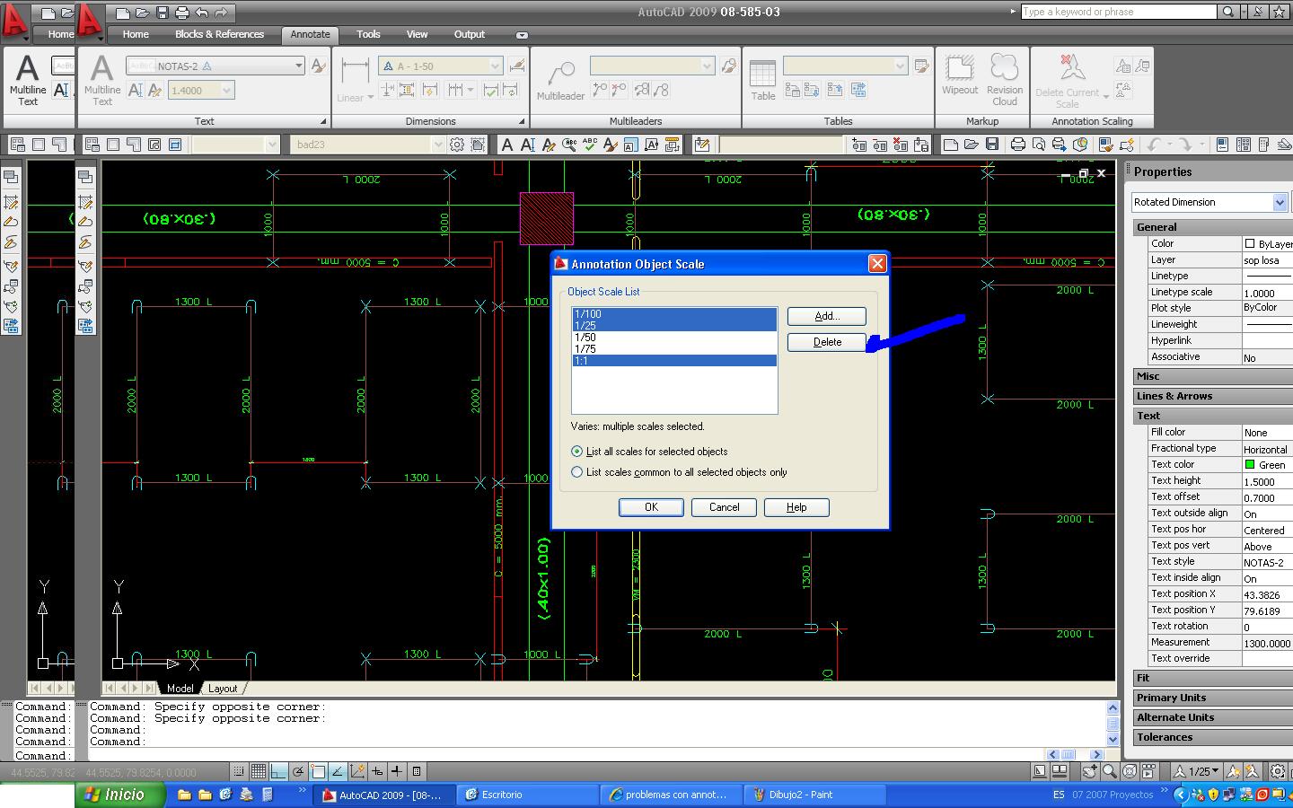Viewport: 1293px width, 808px height.
Task: Click the keyword search input field
Action: [x=1119, y=12]
